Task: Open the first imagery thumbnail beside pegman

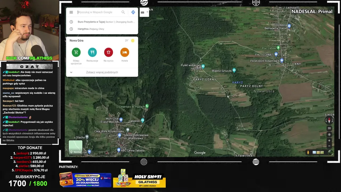Action: [x=314, y=153]
